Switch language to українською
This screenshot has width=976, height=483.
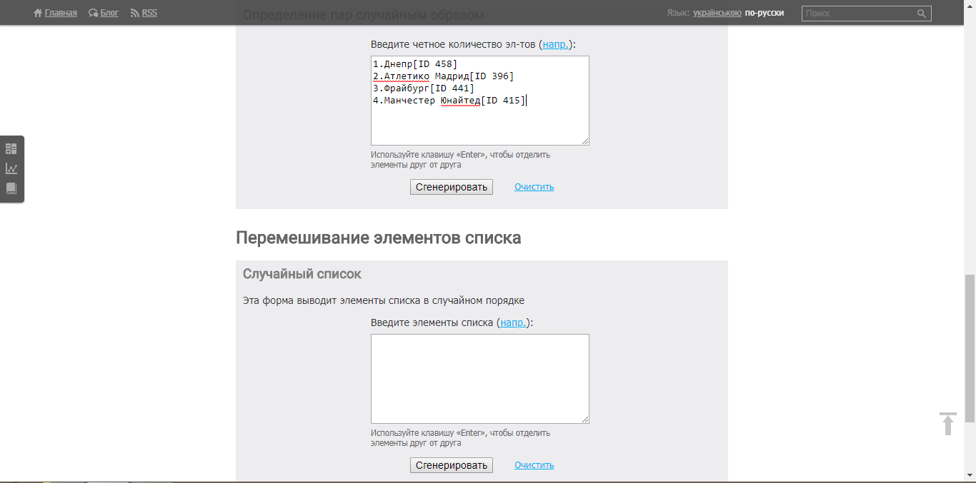717,13
